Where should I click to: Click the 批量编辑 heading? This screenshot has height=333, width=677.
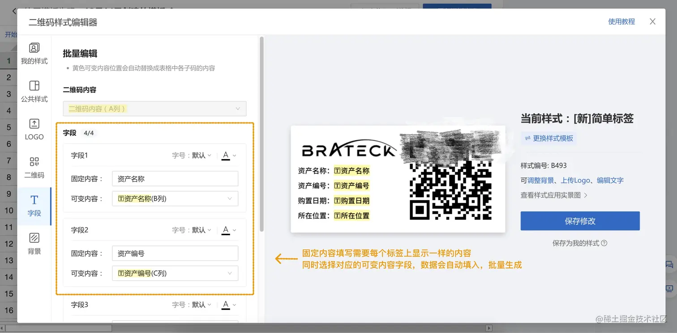(80, 54)
